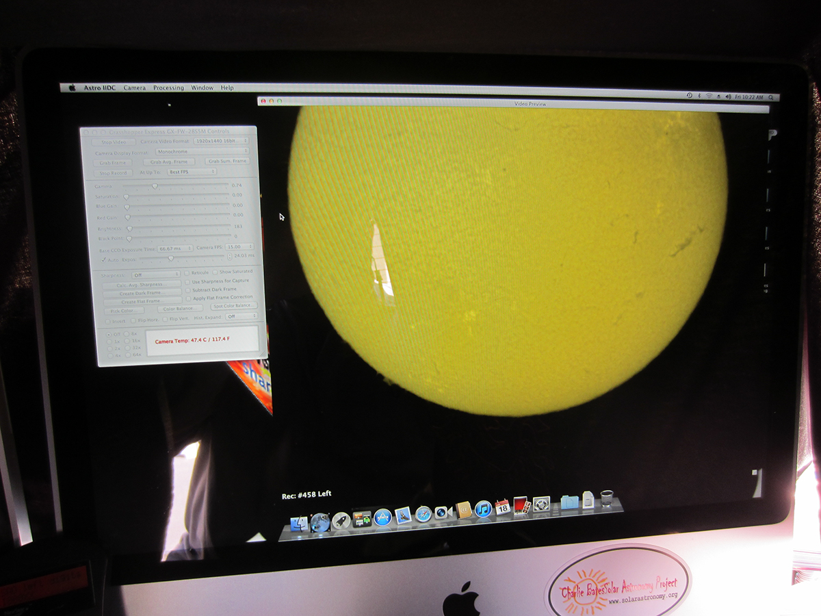
Task: Open the Wi-Fi status menu
Action: click(x=709, y=96)
